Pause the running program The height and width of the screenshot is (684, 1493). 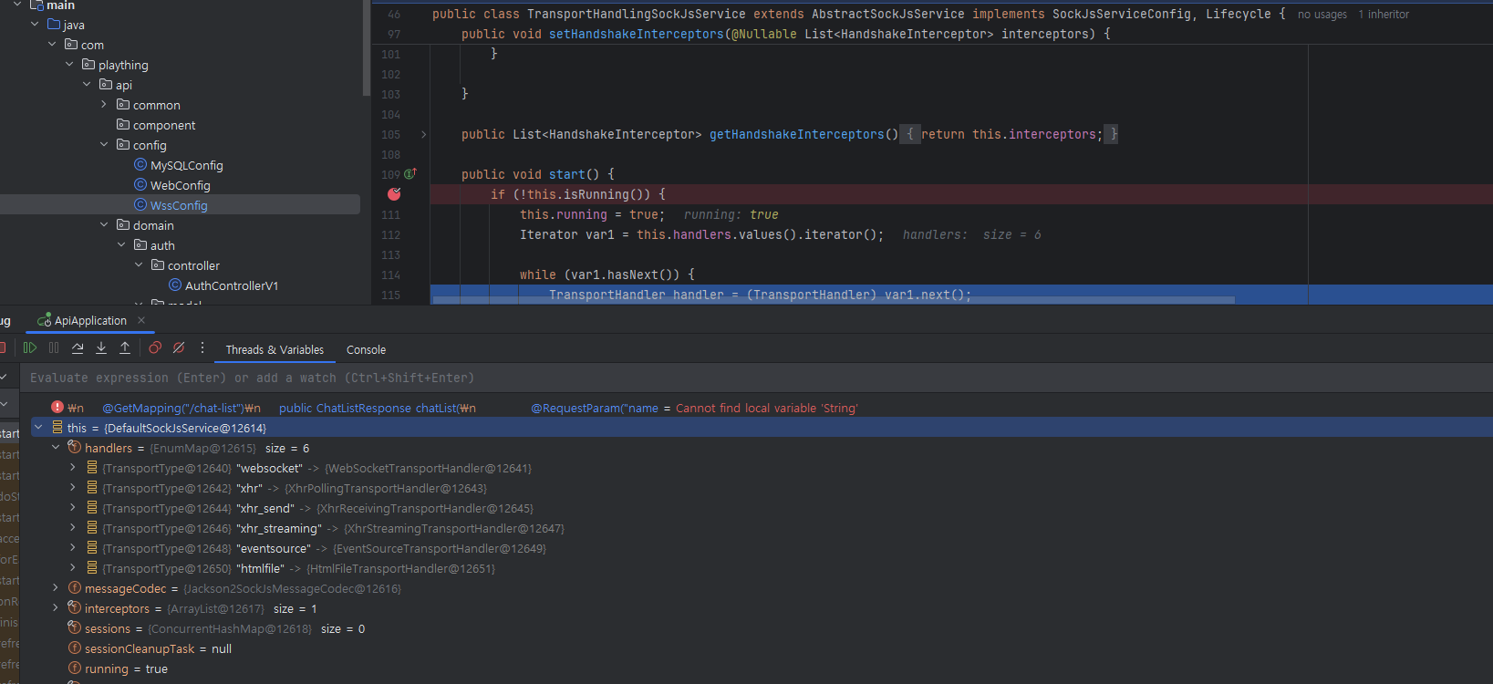point(54,347)
